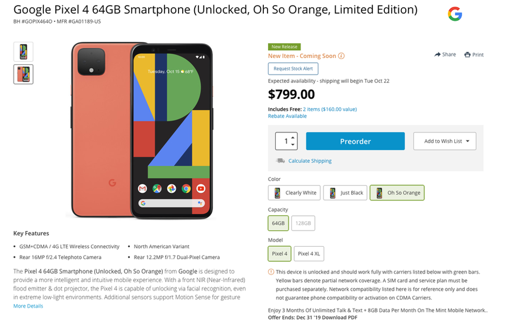Select the 64GB capacity option
Image resolution: width=513 pixels, height=323 pixels.
pos(278,223)
